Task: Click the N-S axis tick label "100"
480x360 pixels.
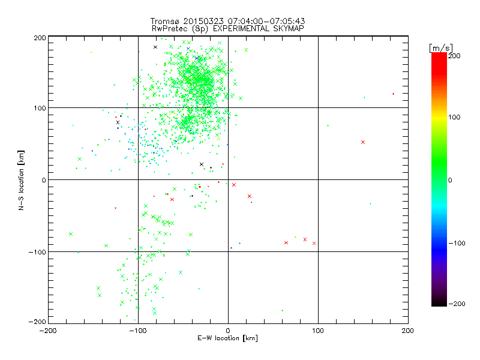Action: pyautogui.click(x=40, y=108)
